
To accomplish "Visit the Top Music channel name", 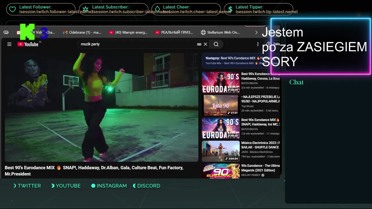I will [x=248, y=106].
